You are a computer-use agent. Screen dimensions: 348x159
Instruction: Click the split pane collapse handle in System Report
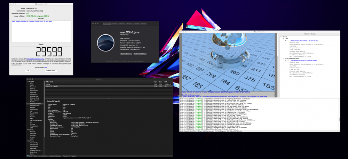(x=109, y=98)
